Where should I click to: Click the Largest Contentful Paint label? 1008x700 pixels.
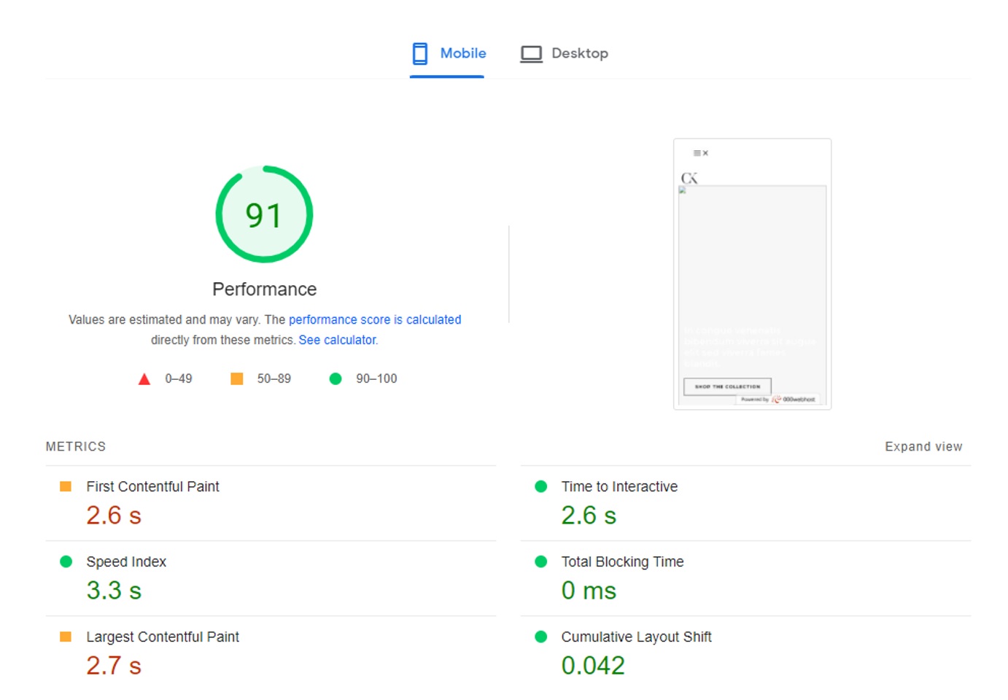(163, 637)
